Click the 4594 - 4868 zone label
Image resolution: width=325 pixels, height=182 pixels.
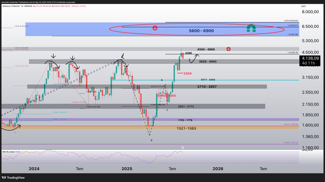(206, 49)
